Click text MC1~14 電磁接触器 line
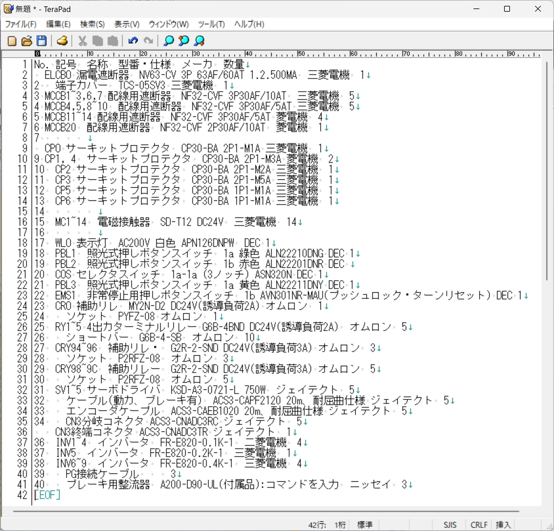554x531 pixels. point(103,222)
